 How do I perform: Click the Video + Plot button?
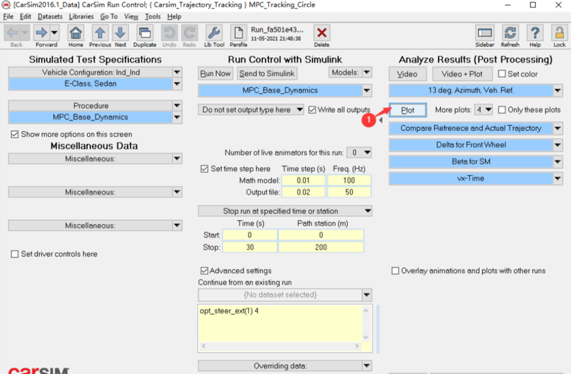[462, 74]
